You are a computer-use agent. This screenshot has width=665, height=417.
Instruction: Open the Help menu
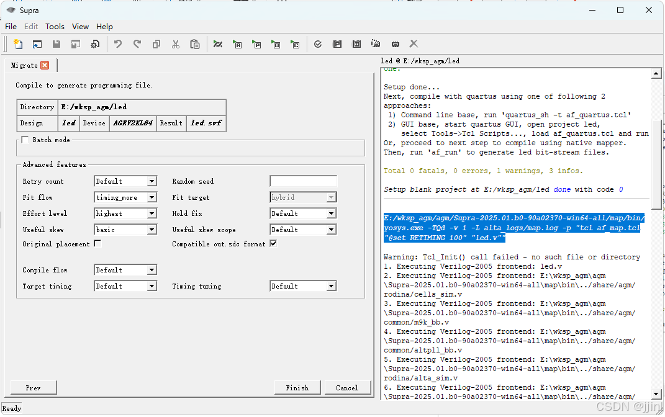tap(104, 26)
